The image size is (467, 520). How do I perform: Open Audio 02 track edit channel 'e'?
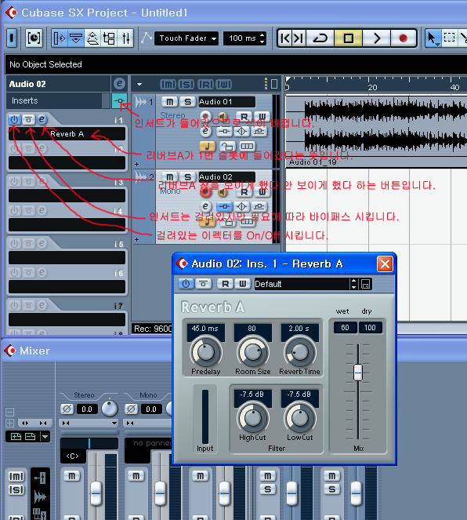click(205, 206)
